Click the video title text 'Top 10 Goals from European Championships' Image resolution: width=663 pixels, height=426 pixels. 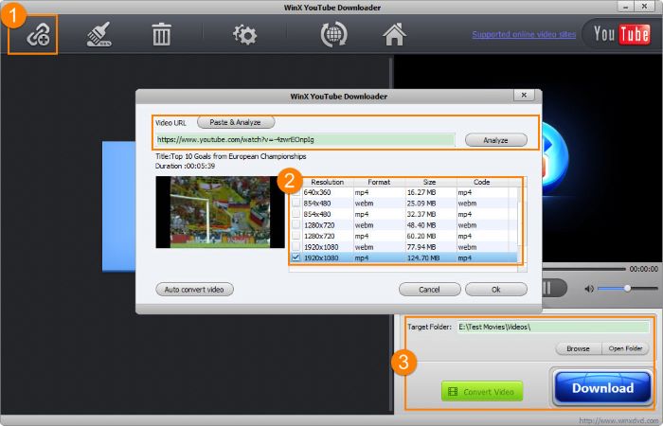click(239, 156)
